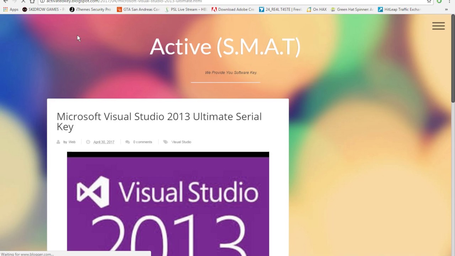
Task: Click the Visual Studio tag link
Action: (x=181, y=142)
